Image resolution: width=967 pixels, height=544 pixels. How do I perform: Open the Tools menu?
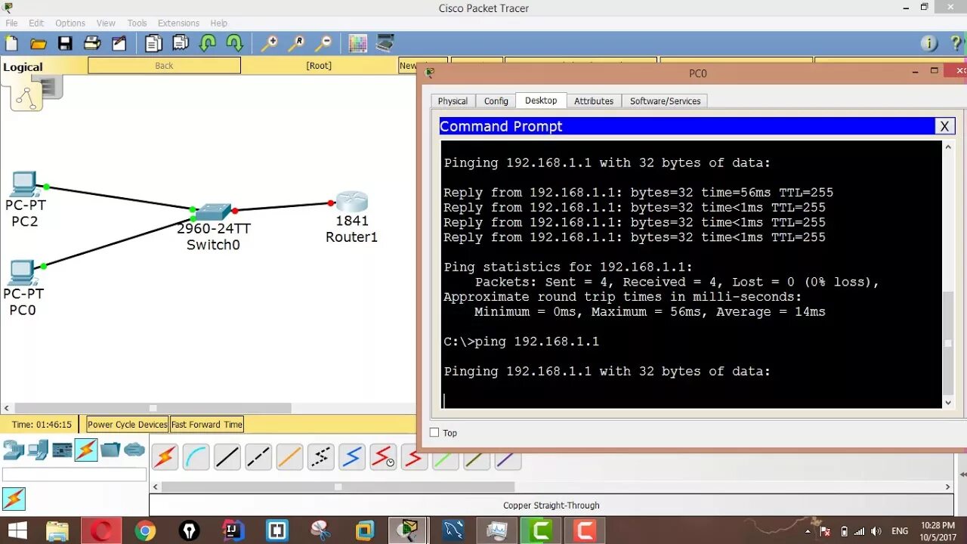(137, 23)
